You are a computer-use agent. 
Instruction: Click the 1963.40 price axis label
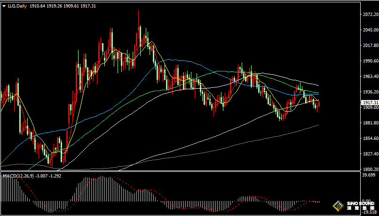click(x=371, y=77)
